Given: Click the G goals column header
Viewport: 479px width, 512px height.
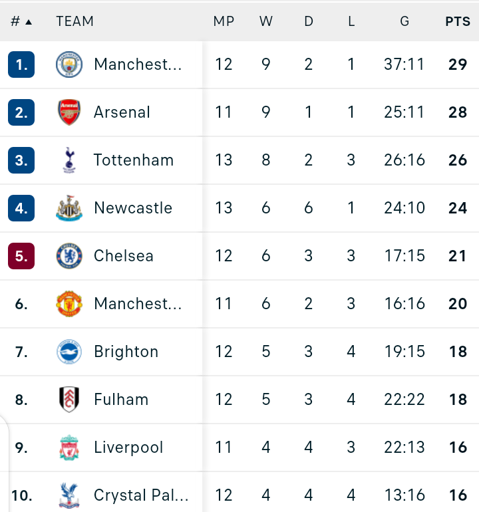Looking at the screenshot, I should tap(404, 21).
